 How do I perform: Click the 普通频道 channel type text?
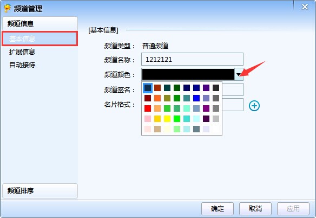click(155, 46)
